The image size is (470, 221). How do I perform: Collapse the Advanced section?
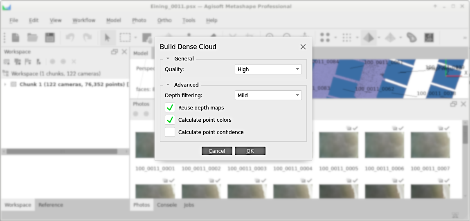(168, 85)
